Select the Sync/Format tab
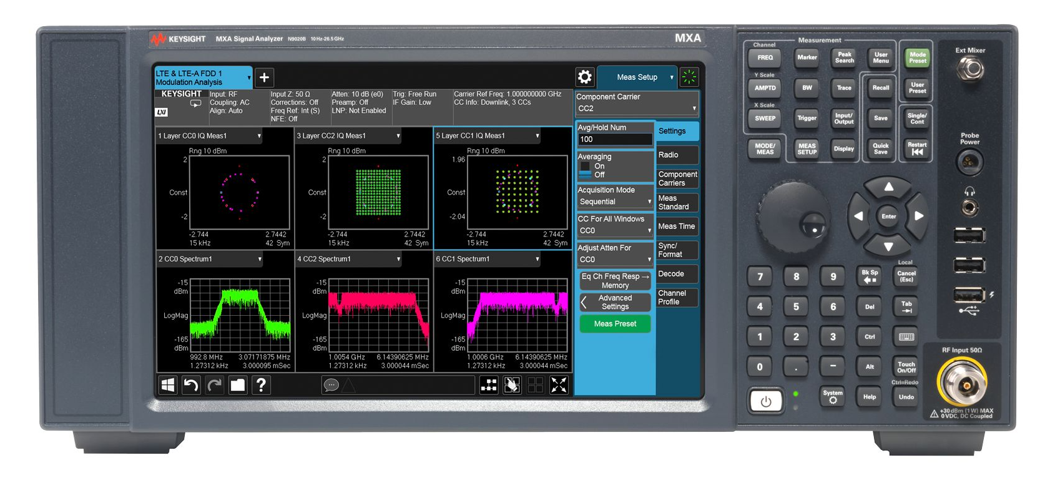 click(x=677, y=250)
